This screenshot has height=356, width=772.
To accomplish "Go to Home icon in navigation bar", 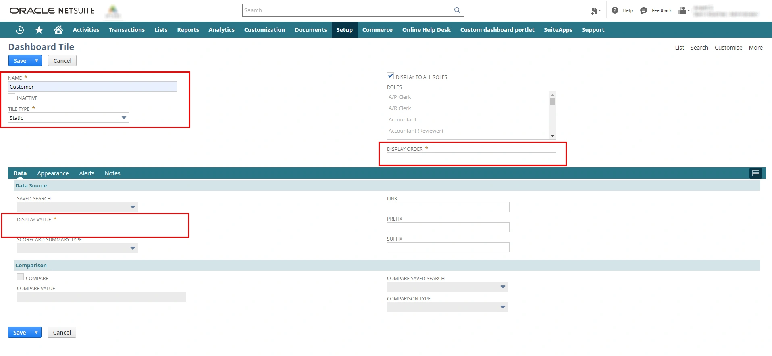I will click(x=58, y=30).
